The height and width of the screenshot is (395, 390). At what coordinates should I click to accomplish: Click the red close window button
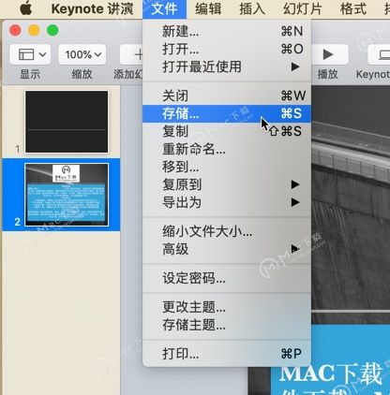coord(15,30)
